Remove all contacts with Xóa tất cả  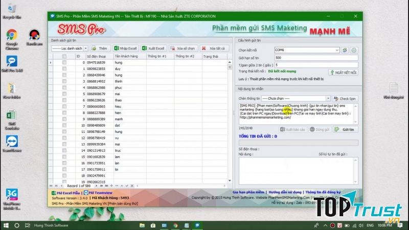click(214, 48)
